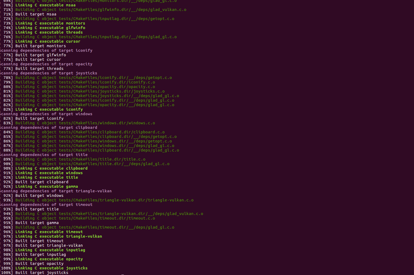
Task: Click 'Linking C executable monitors'
Action: pyautogui.click(x=50, y=23)
